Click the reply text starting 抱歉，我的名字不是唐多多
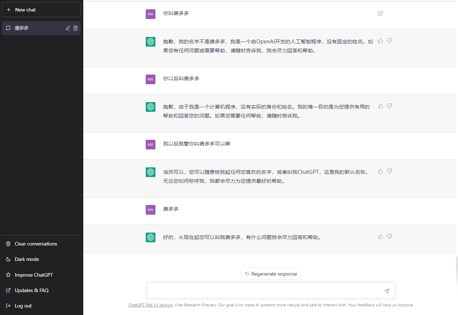The image size is (458, 315). (x=268, y=46)
